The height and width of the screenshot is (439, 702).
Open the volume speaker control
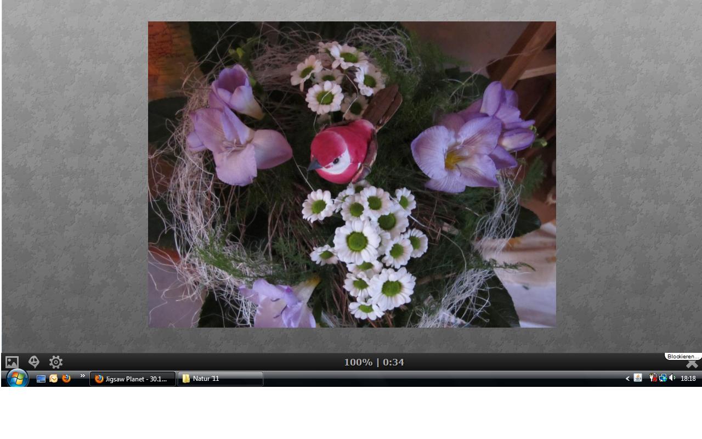672,378
